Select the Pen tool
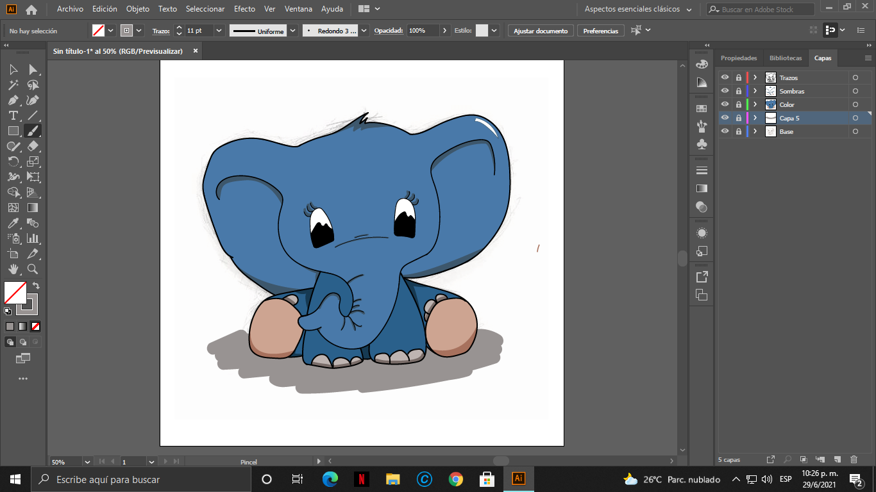Screen dimensions: 876x492 pos(13,100)
